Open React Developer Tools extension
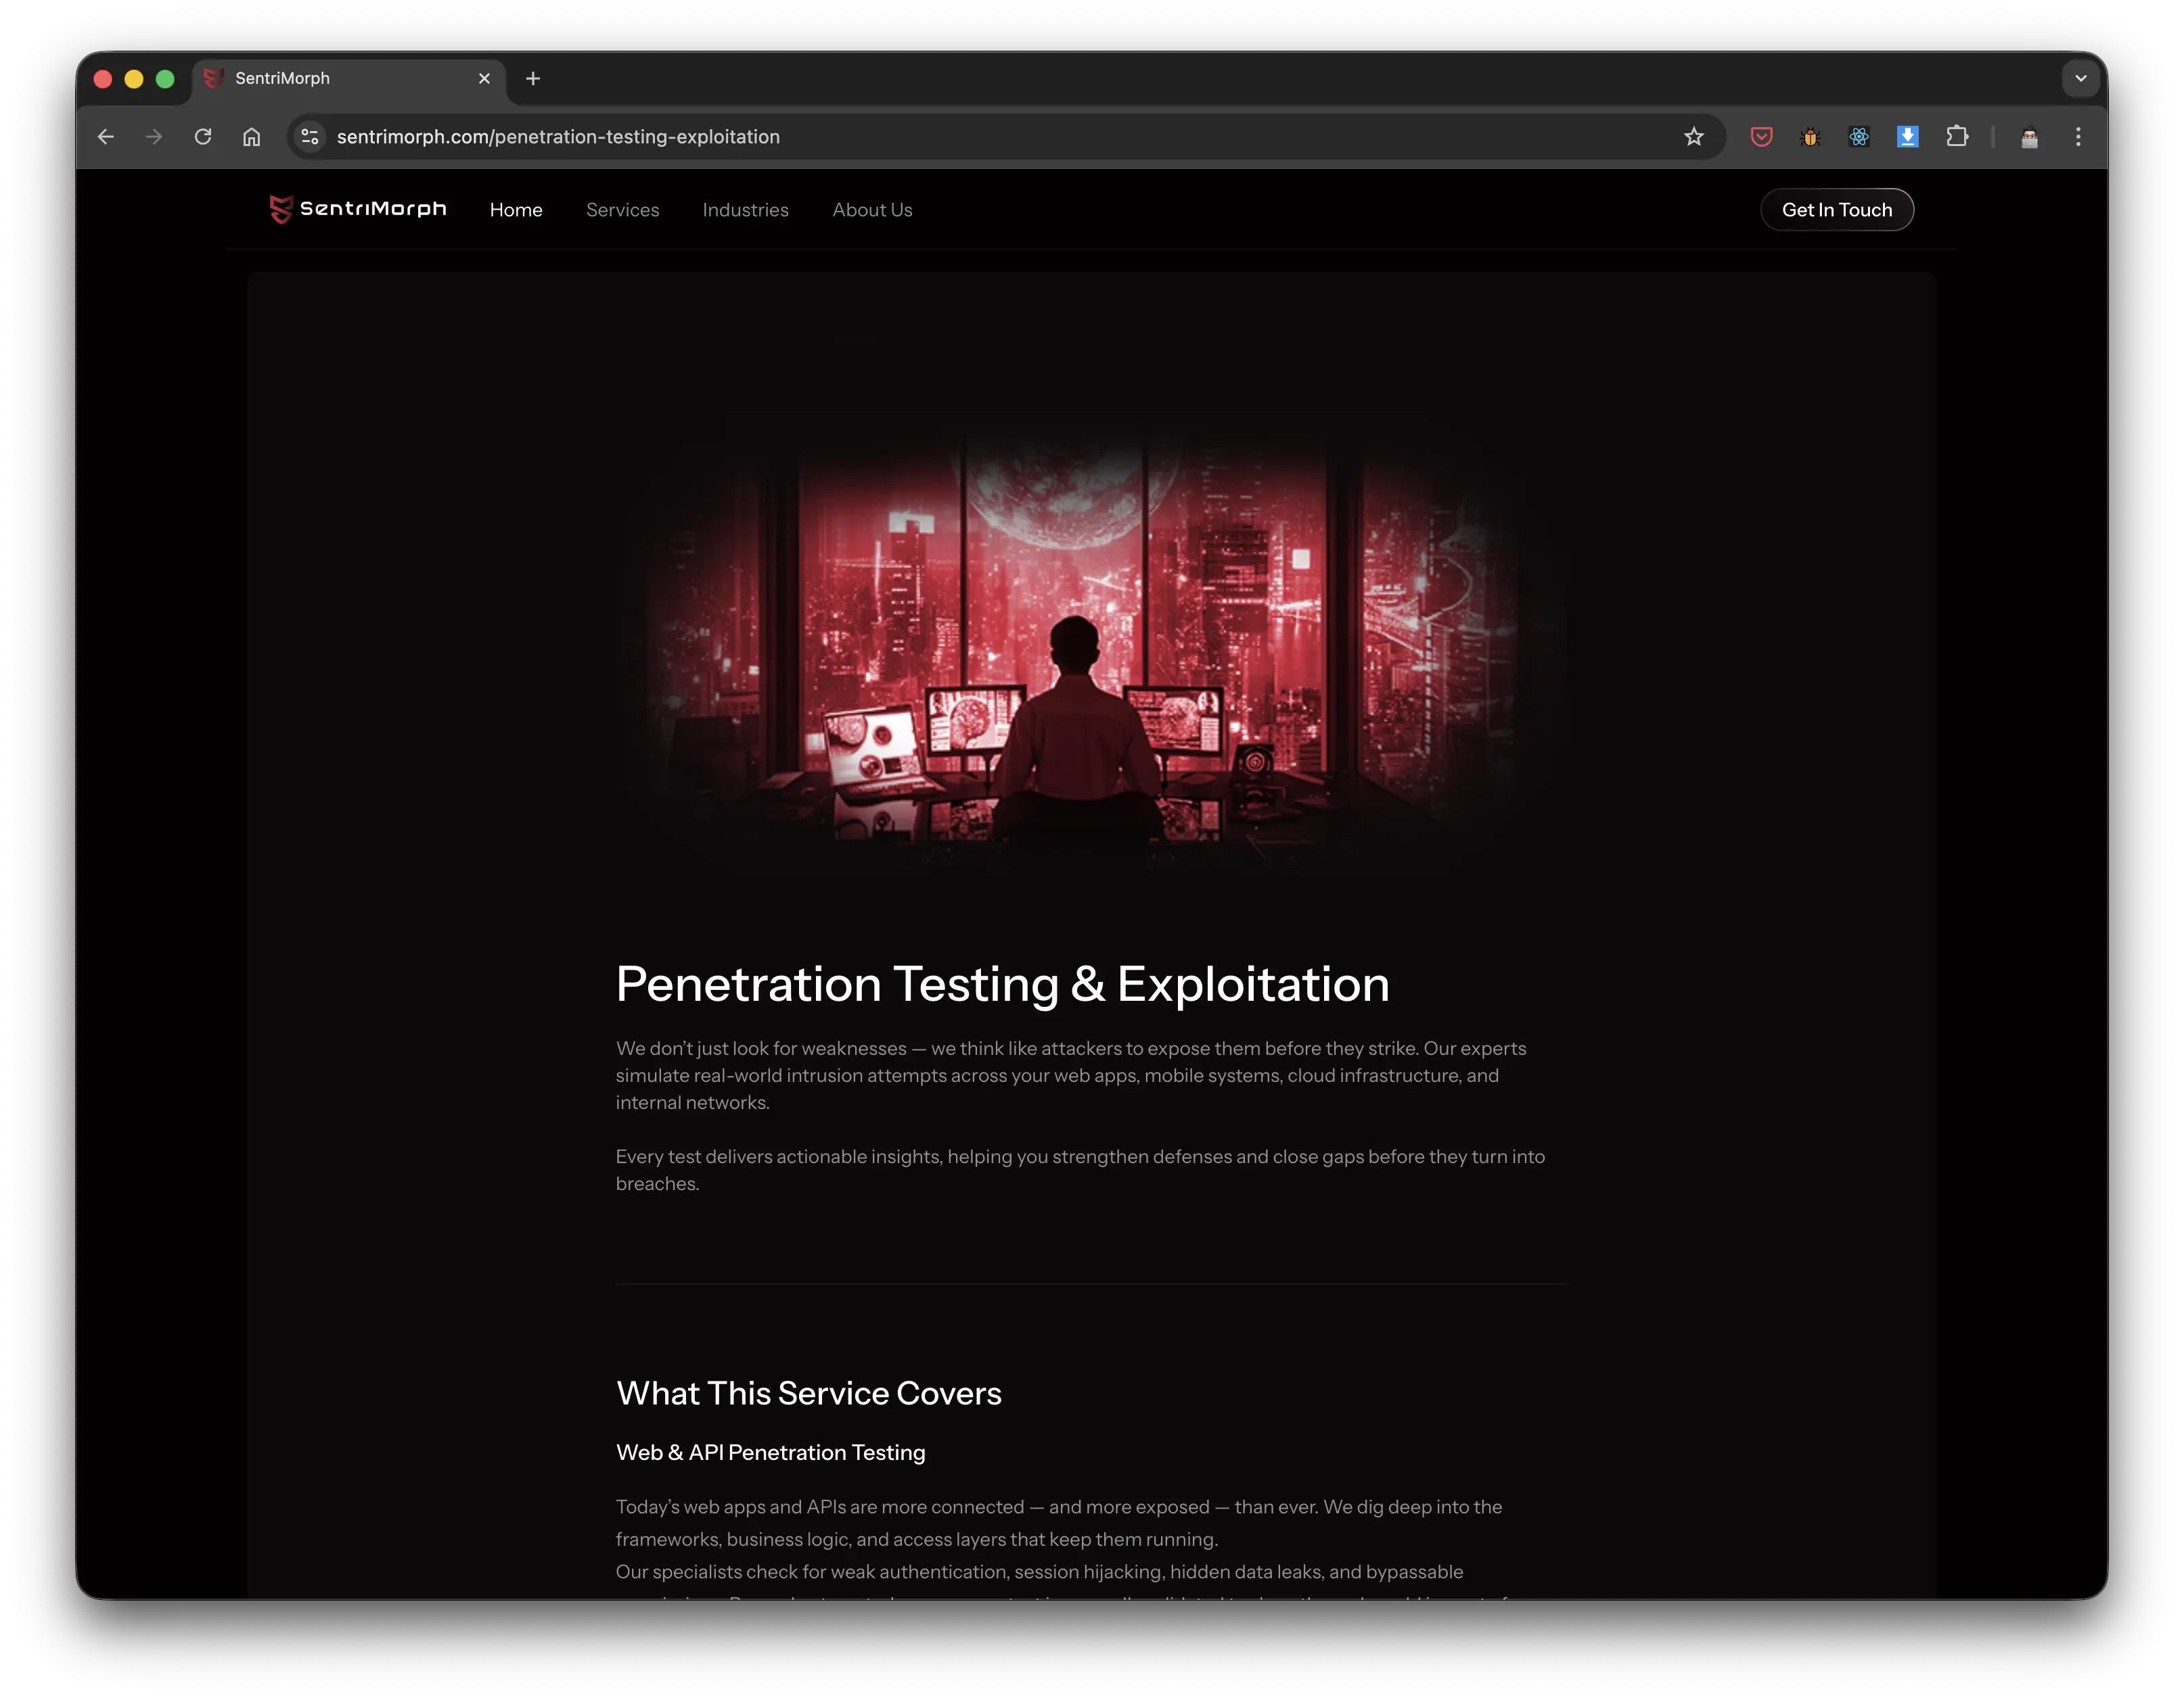This screenshot has width=2184, height=1700. pos(1859,137)
